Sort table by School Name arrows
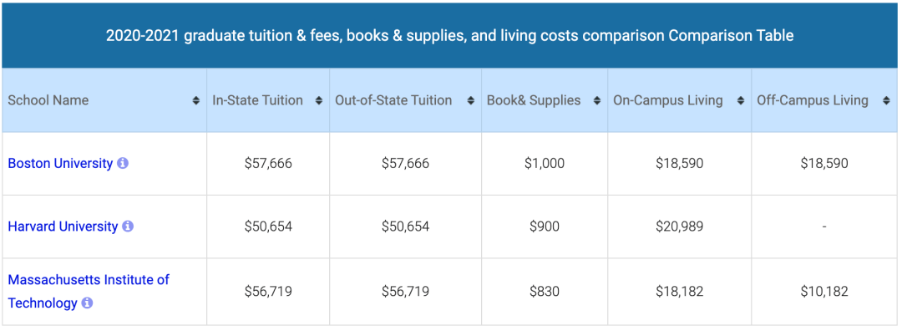Viewport: 902px width, 331px height. pos(196,101)
